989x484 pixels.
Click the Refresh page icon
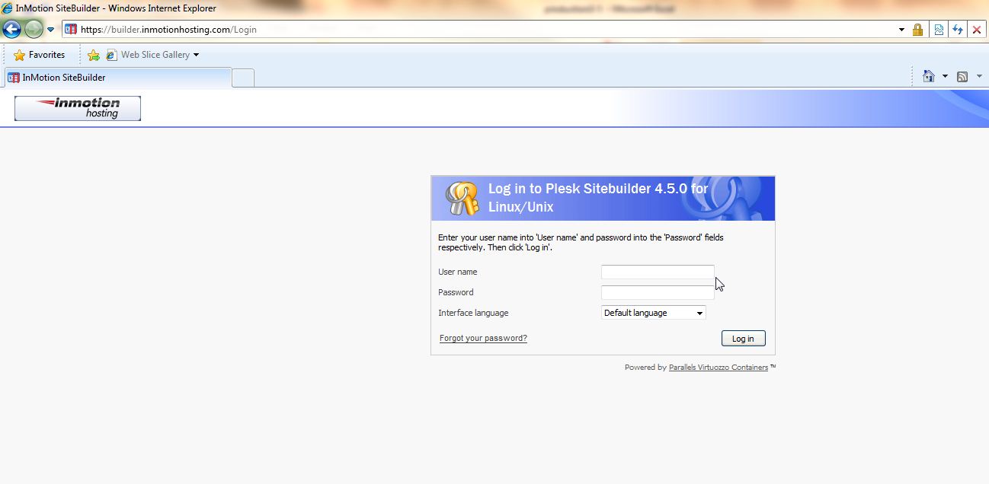958,30
